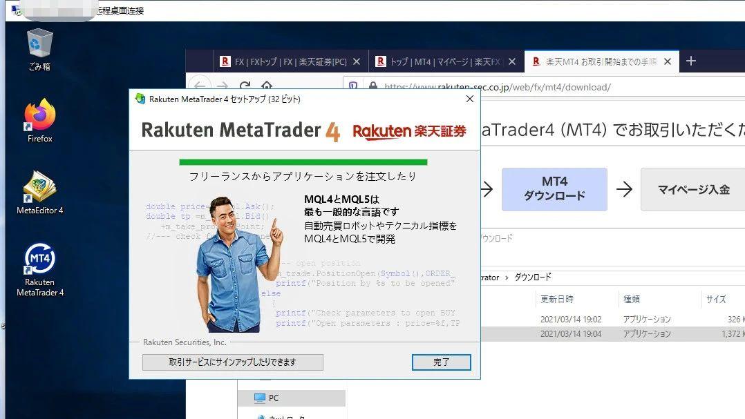Viewport: 745px width, 419px height.
Task: Click the MT4 ダウンロード step box
Action: click(554, 189)
